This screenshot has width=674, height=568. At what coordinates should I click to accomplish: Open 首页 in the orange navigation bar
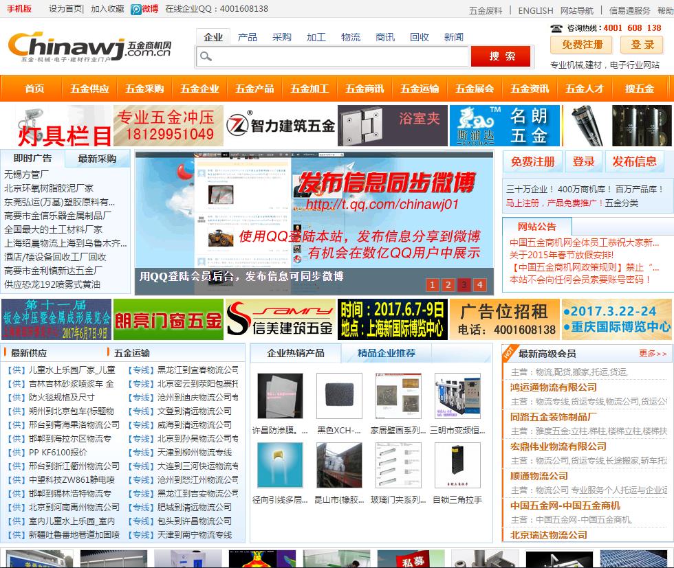coord(34,89)
